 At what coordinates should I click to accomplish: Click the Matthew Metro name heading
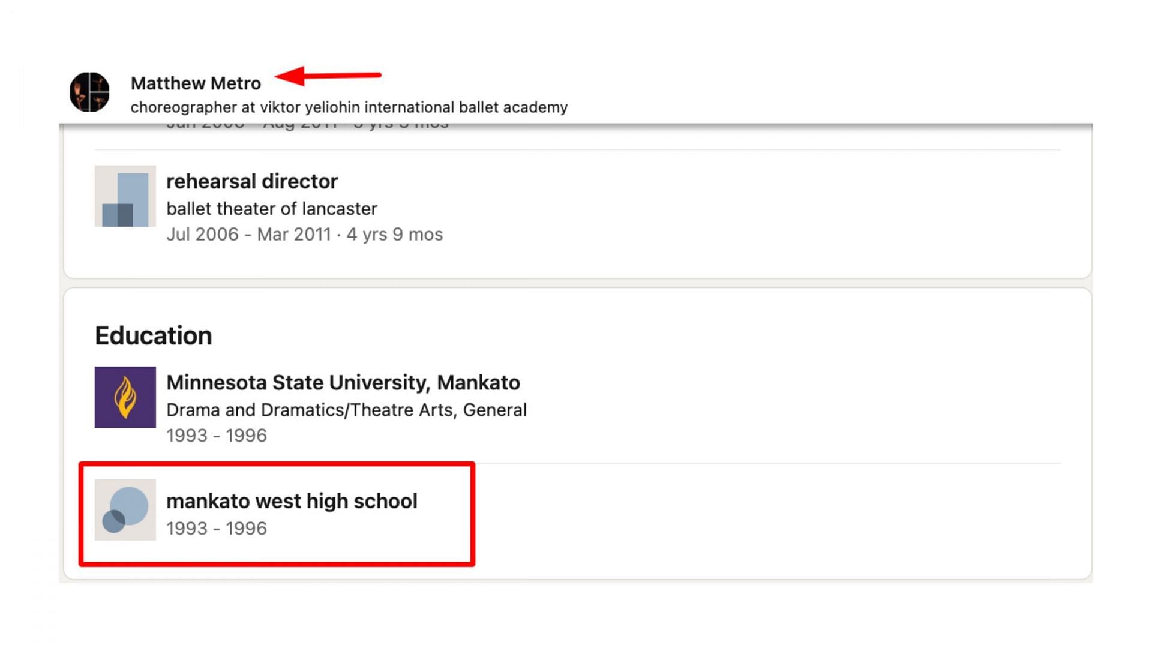(x=196, y=83)
